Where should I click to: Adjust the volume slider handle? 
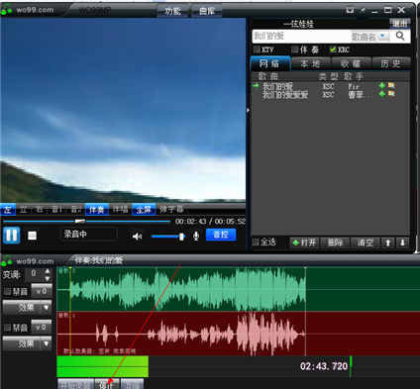click(x=181, y=237)
